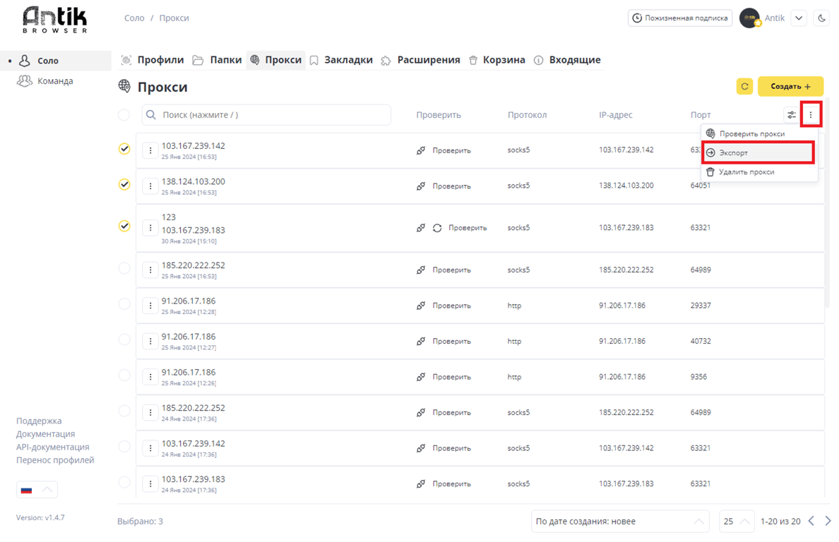Open the account dropdown chevron next to Antik
Viewport: 839px width, 542px height.
click(799, 18)
